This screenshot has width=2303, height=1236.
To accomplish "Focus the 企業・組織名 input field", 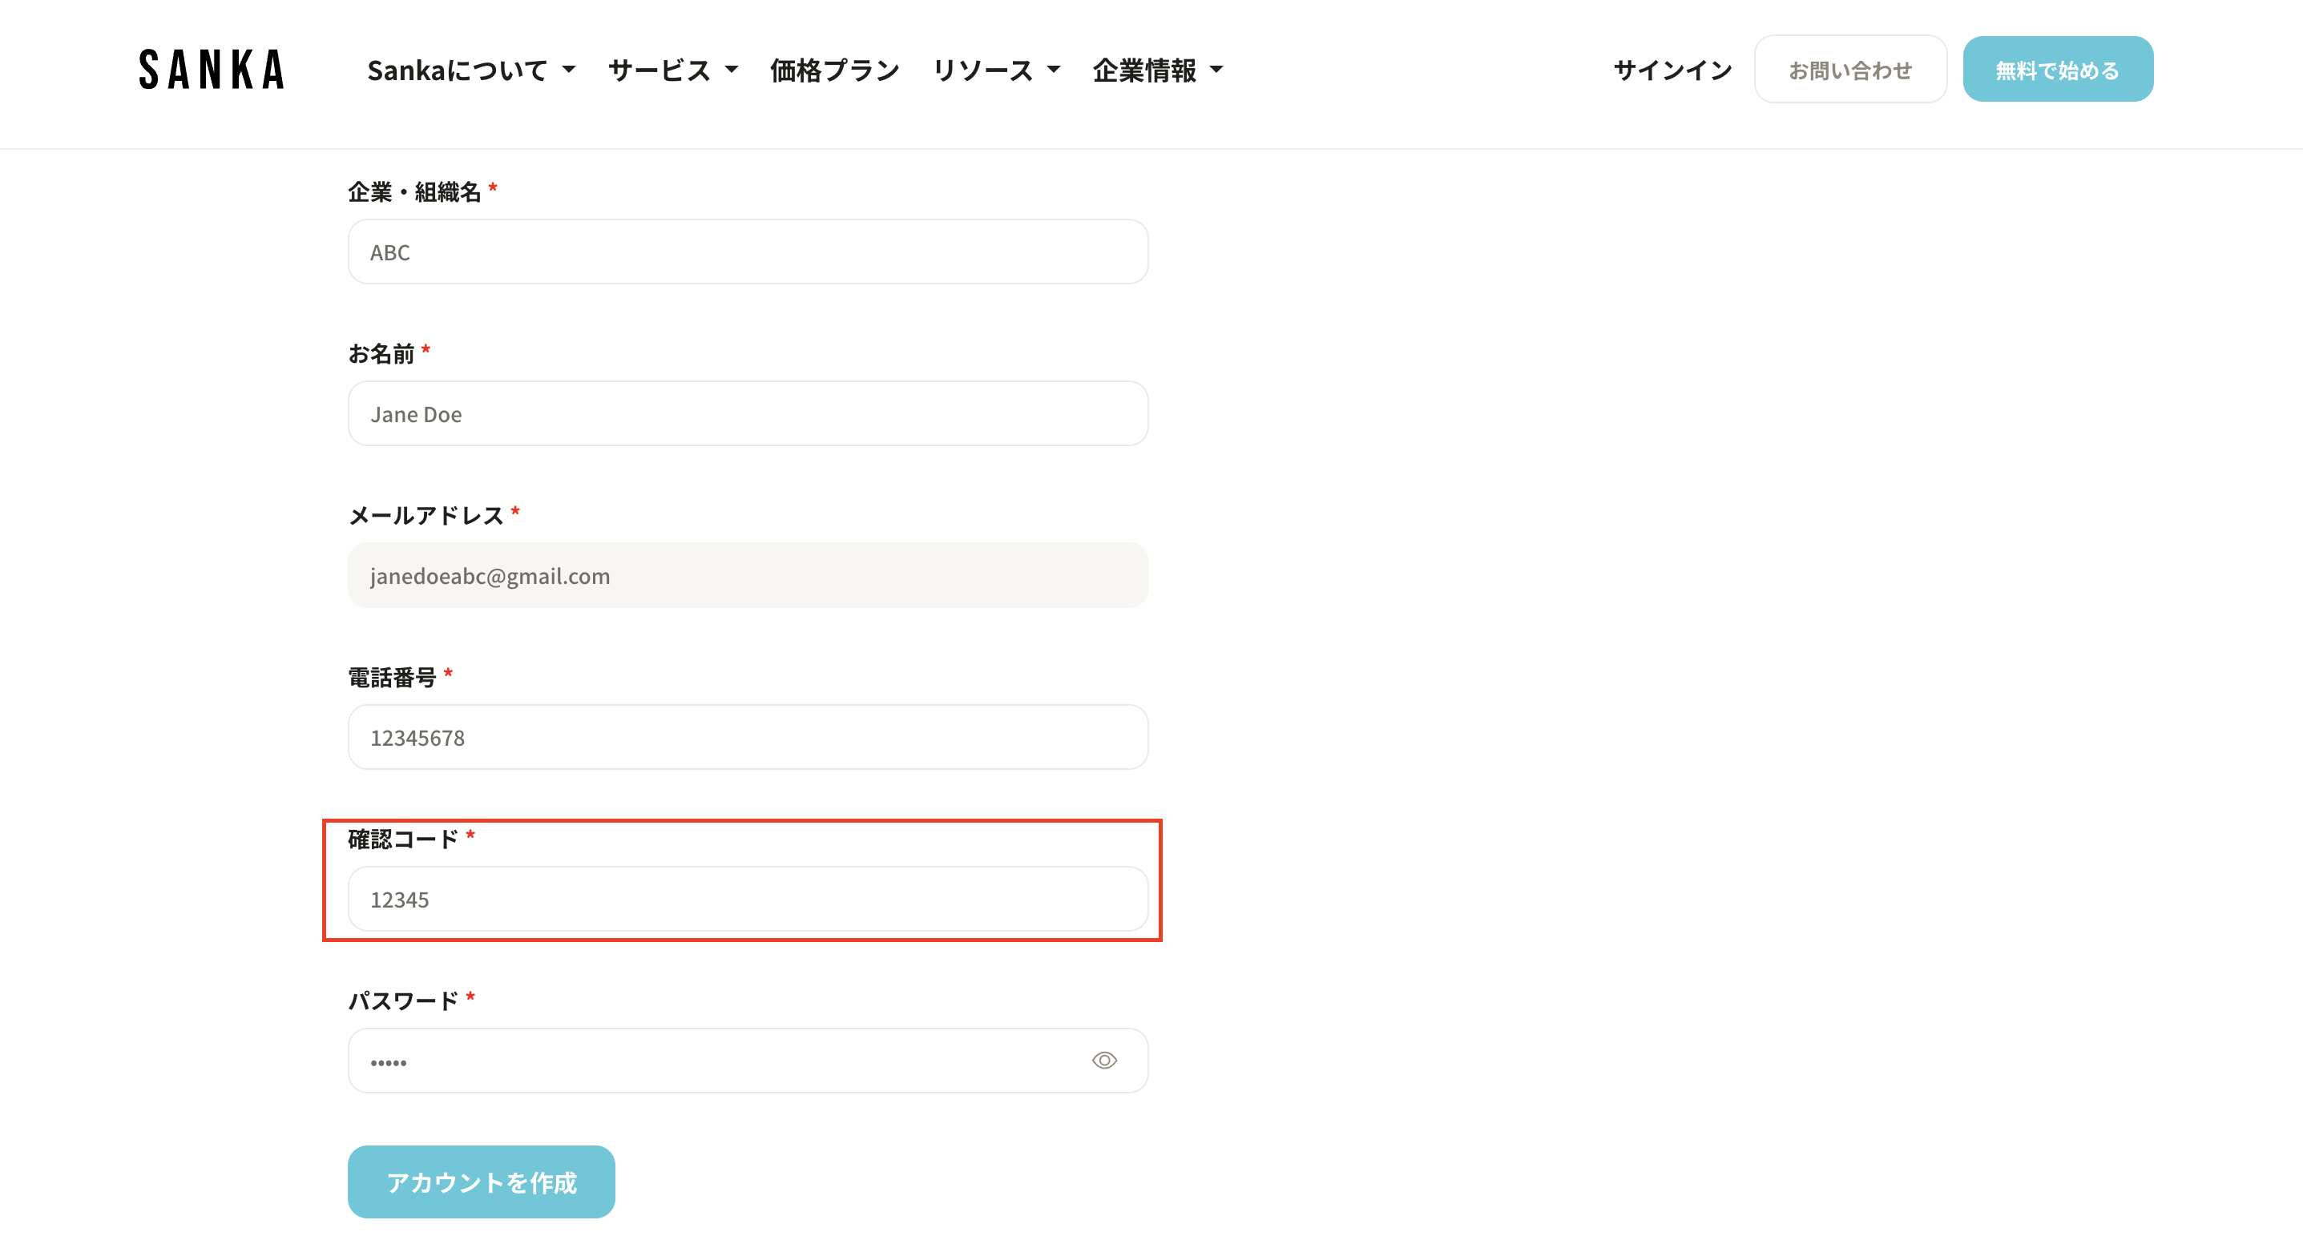I will pos(748,252).
